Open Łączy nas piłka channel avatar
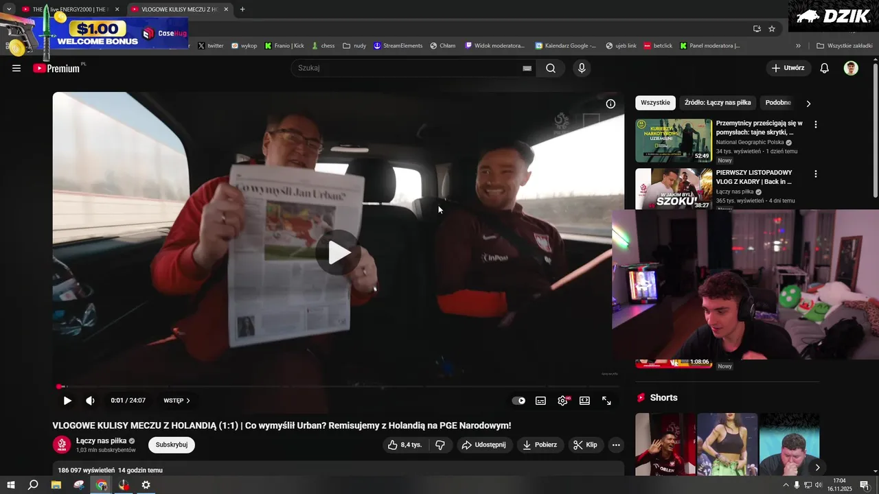Screen dimensions: 879x494 (62, 445)
